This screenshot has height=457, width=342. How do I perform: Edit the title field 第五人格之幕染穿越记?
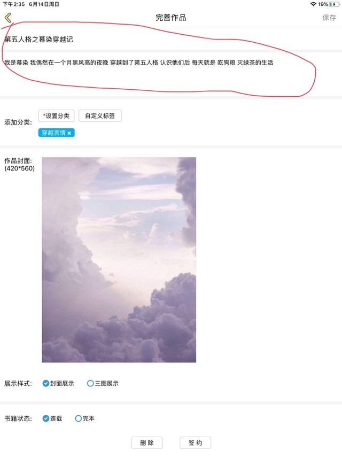pyautogui.click(x=171, y=40)
